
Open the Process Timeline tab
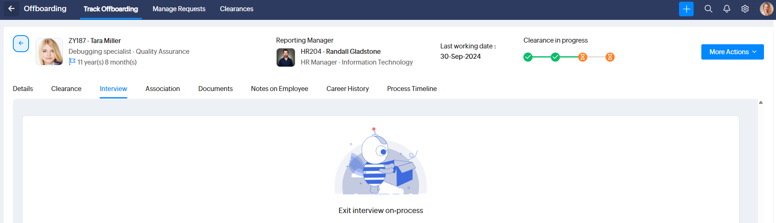point(412,89)
